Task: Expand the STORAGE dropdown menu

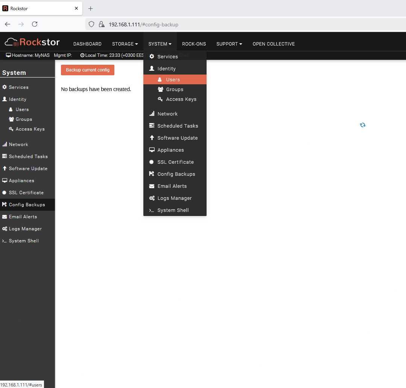Action: (x=125, y=44)
